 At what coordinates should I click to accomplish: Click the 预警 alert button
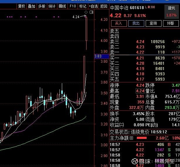pyautogui.click(x=171, y=23)
